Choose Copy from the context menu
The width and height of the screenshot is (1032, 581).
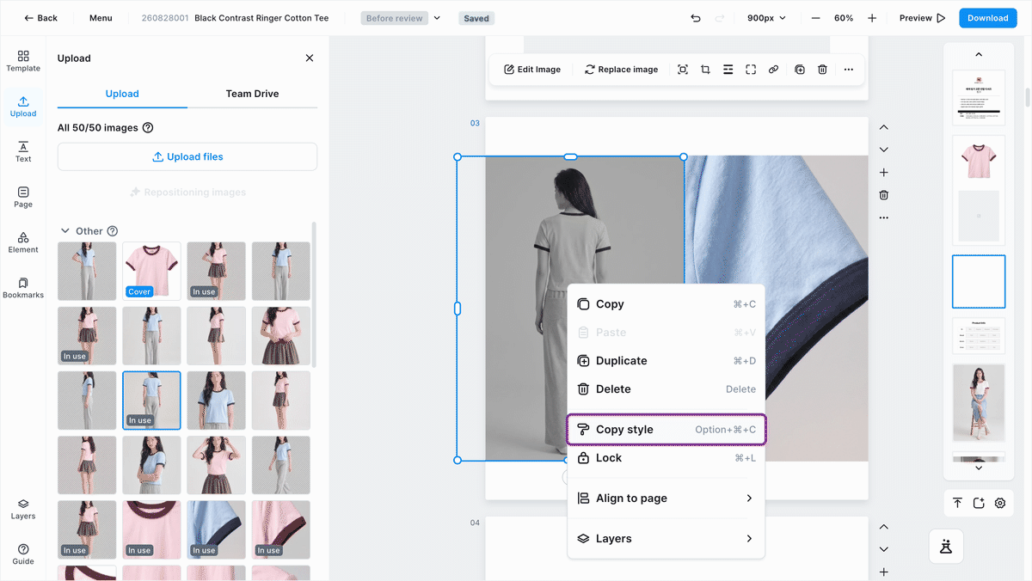pos(666,304)
